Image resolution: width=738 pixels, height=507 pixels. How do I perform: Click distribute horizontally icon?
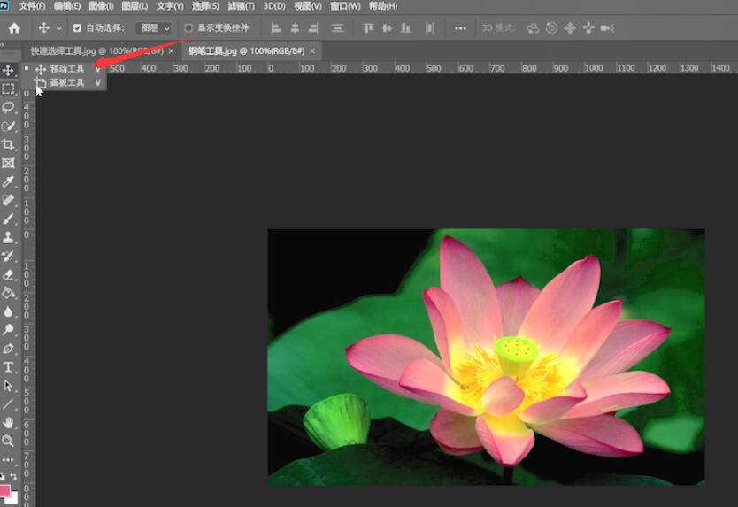coord(429,28)
